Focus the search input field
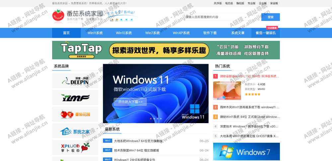 pyautogui.click(x=223, y=17)
